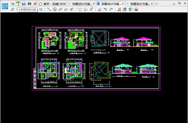Click the palm tree icon
The height and width of the screenshot is (123, 188).
pos(18,4)
